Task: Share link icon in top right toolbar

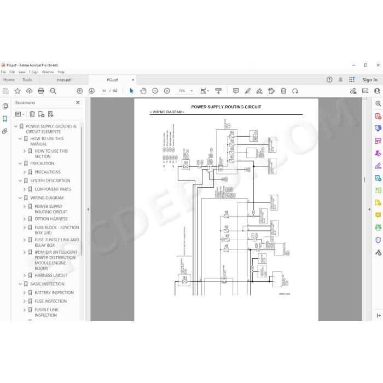Action: [353, 91]
